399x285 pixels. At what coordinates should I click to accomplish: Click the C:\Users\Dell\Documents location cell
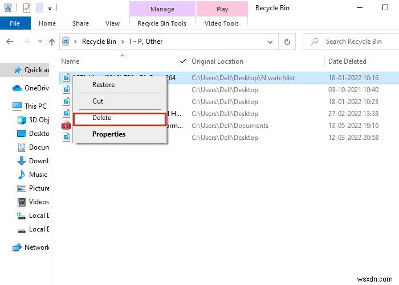point(230,126)
